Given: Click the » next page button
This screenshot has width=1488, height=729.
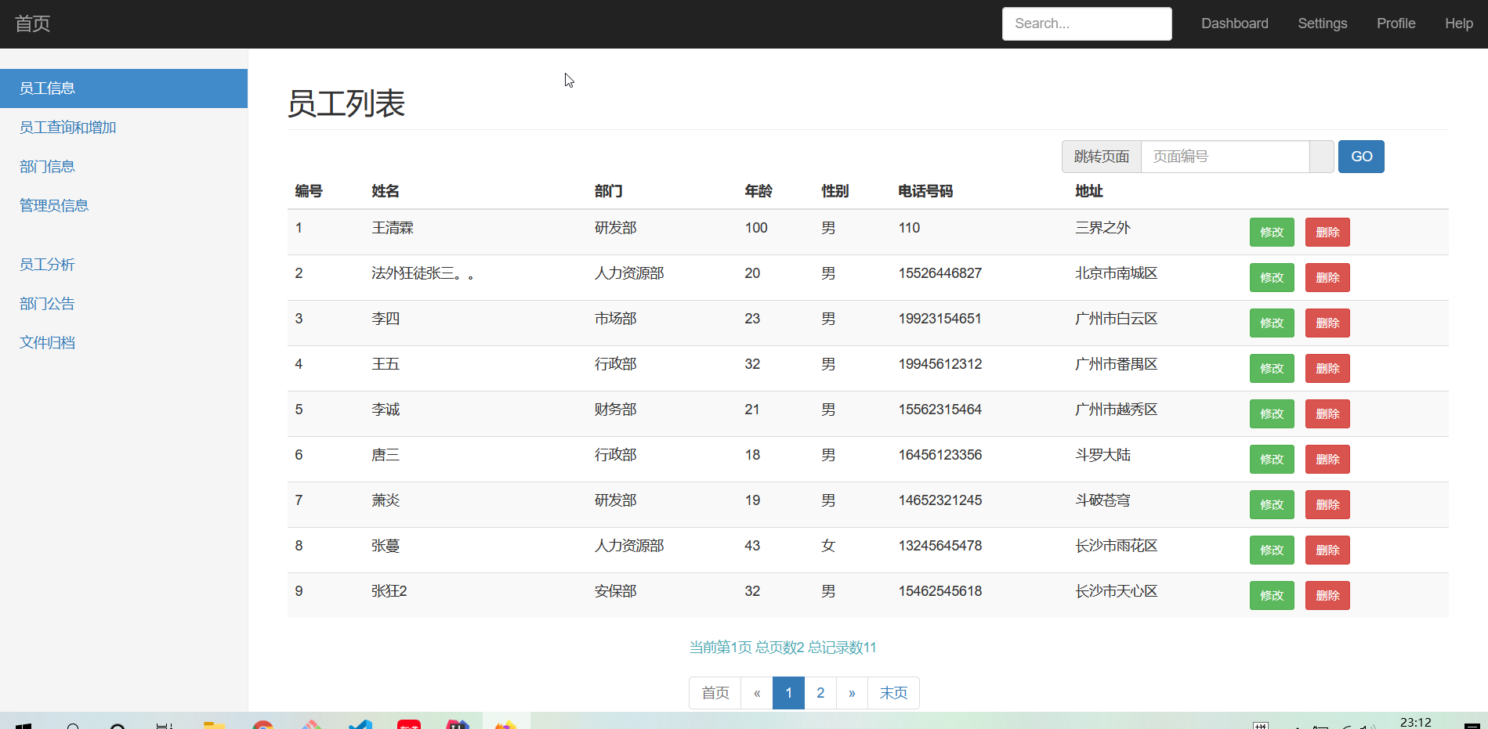Looking at the screenshot, I should (x=852, y=693).
